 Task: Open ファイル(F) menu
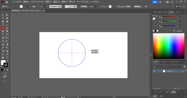click(x=17, y=2)
